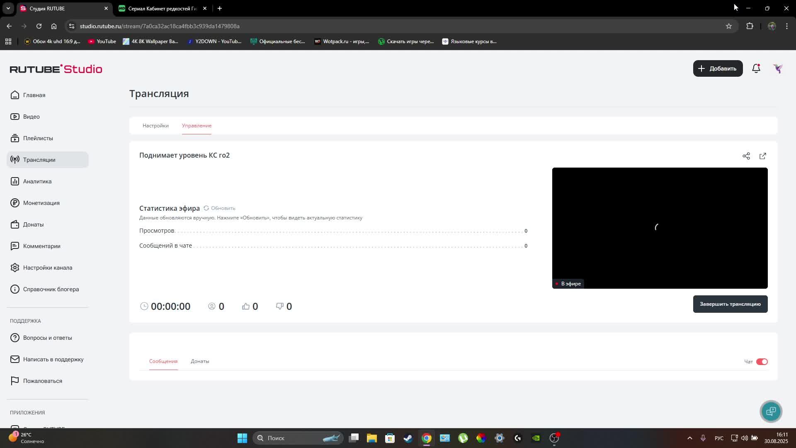Click the share stream icon
This screenshot has width=796, height=448.
[x=746, y=156]
